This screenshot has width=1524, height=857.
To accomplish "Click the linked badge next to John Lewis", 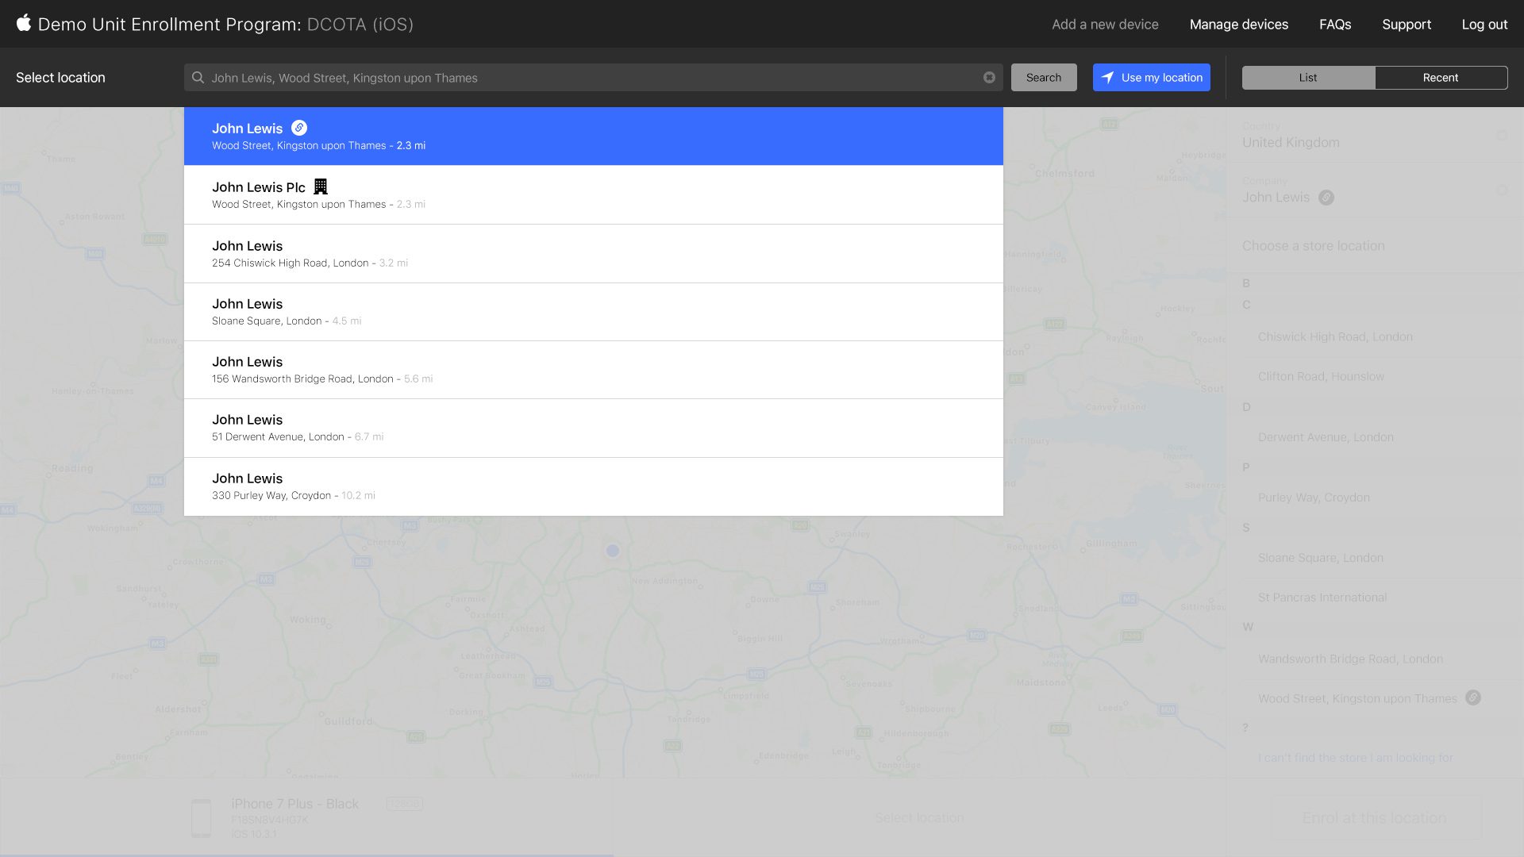I will [299, 128].
